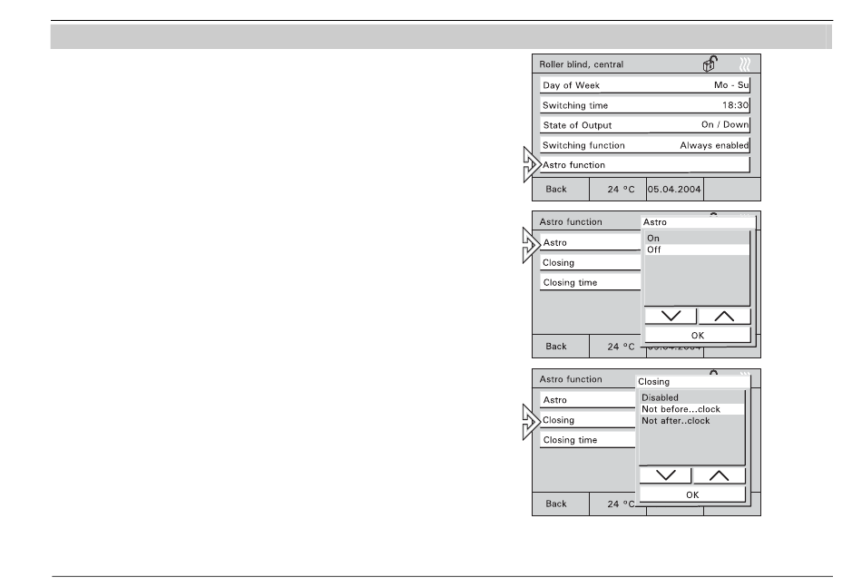Image resolution: width=862 pixels, height=587 pixels.
Task: Click Back on the screen with the Closing popup
Action: [561, 504]
